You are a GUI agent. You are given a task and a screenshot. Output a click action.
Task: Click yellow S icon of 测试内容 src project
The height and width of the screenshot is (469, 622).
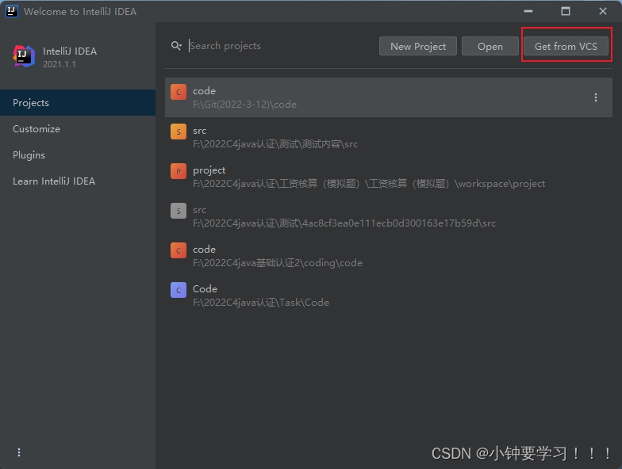(x=179, y=132)
